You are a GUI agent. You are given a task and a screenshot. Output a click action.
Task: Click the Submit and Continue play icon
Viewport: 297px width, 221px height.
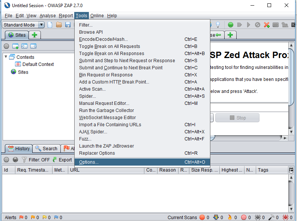[x=249, y=25]
